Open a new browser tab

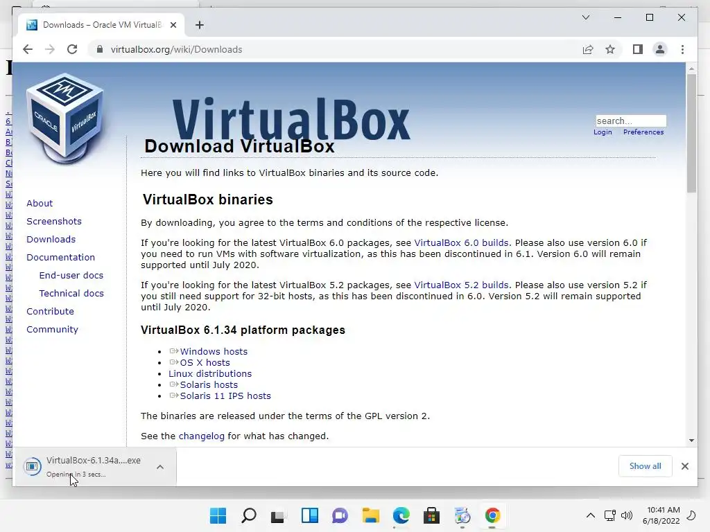(x=200, y=25)
